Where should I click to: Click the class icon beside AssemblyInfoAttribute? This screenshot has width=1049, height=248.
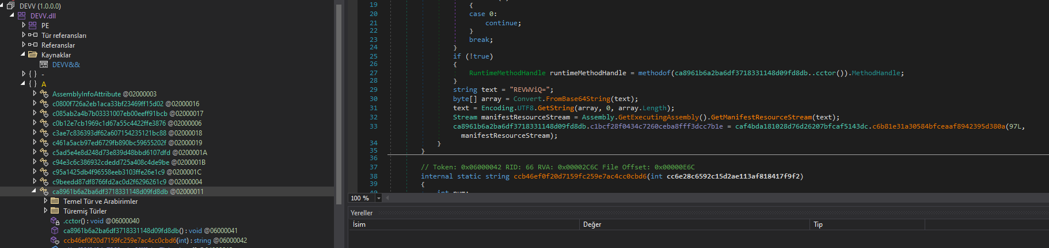[x=44, y=94]
